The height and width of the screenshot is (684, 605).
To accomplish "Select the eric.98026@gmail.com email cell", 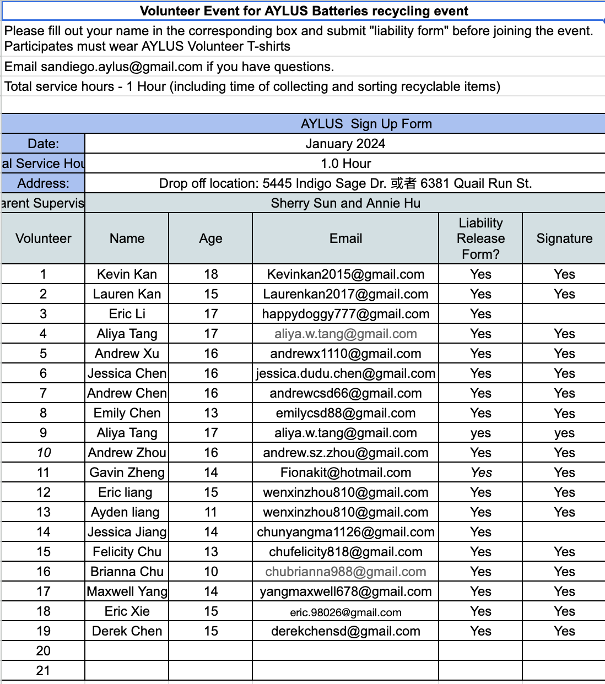I will [x=345, y=611].
